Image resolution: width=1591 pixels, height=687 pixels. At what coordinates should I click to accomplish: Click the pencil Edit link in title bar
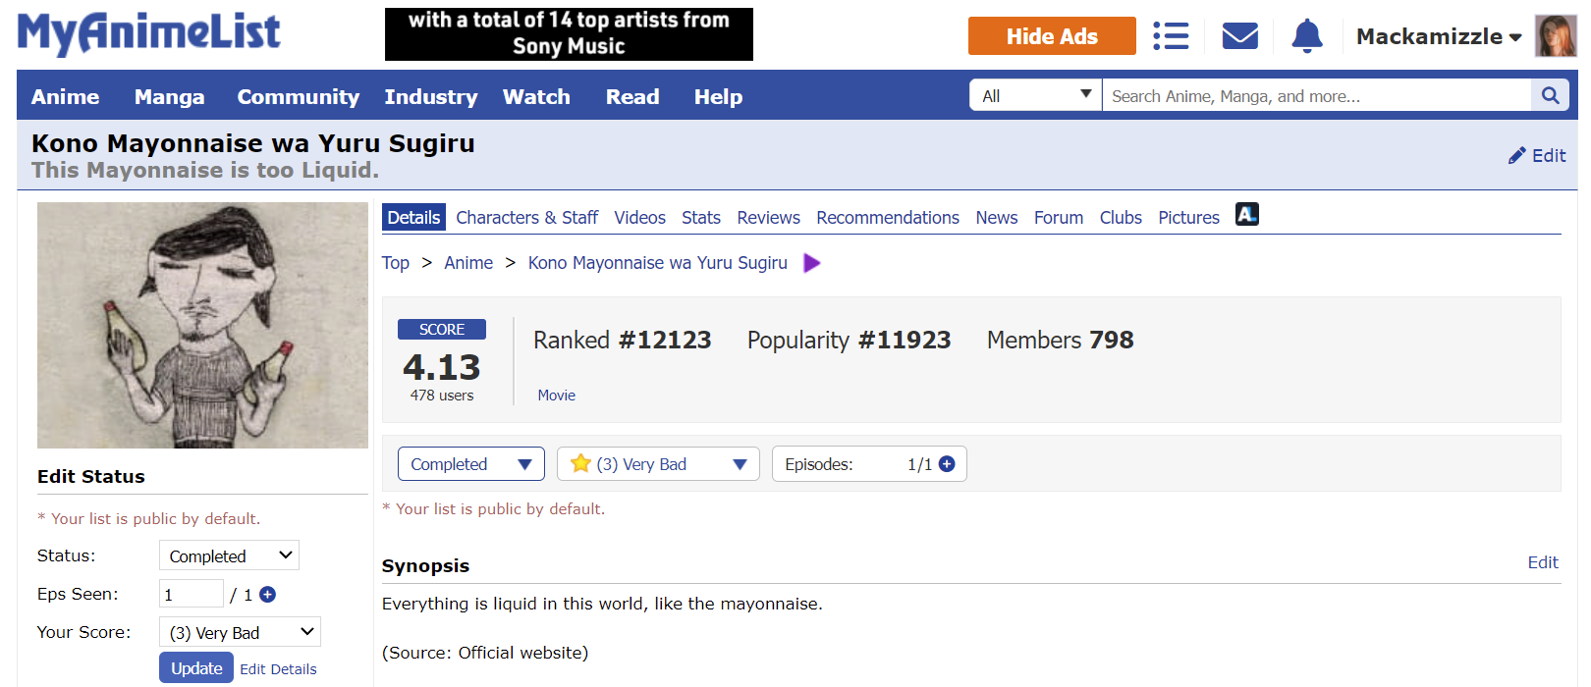pyautogui.click(x=1537, y=155)
